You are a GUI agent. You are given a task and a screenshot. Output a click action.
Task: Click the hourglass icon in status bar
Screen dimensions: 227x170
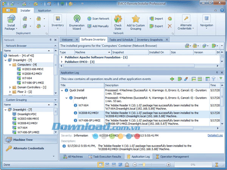click(216, 164)
